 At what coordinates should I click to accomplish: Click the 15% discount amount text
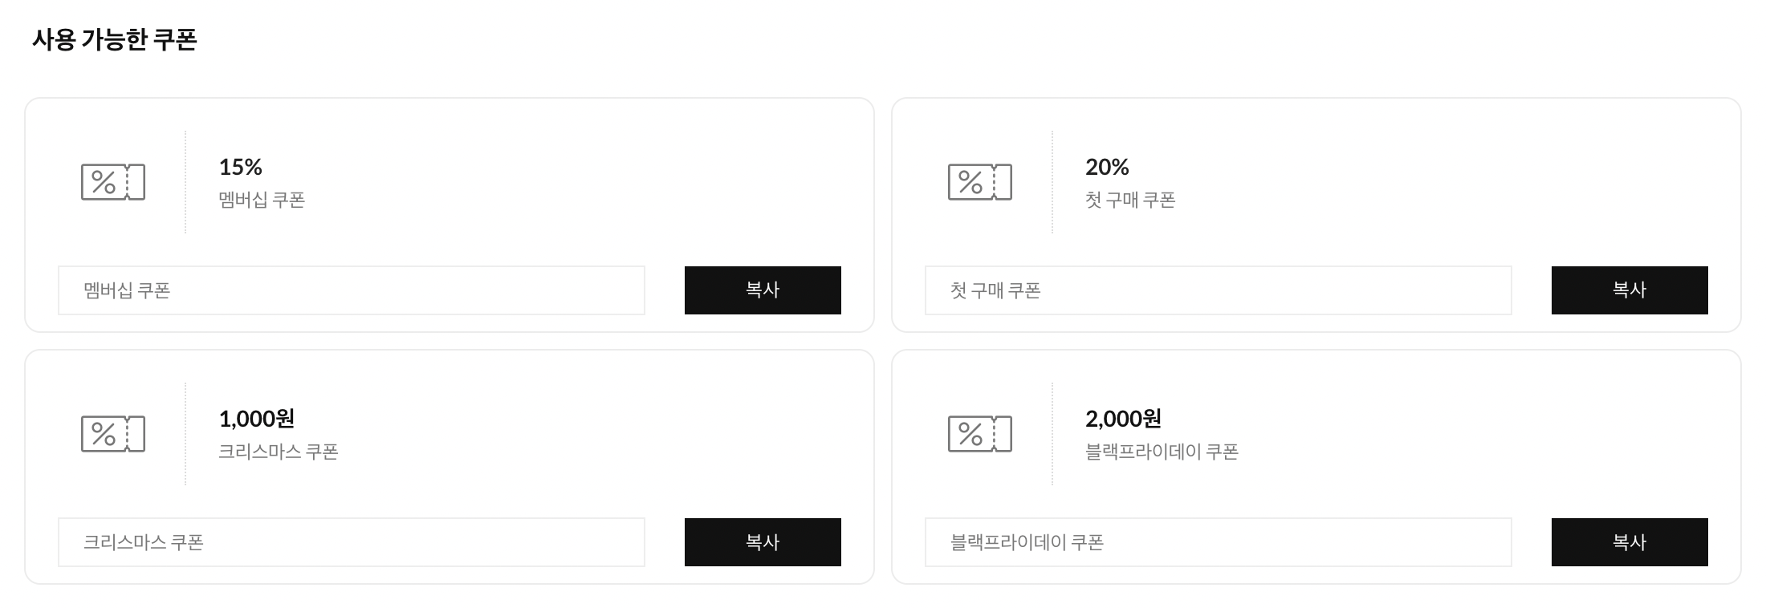[241, 167]
